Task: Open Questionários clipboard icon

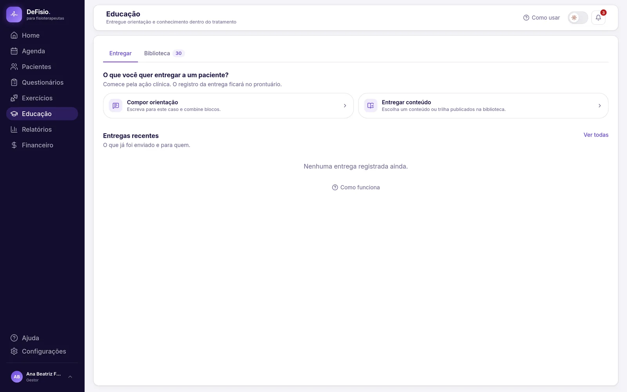Action: click(x=14, y=82)
